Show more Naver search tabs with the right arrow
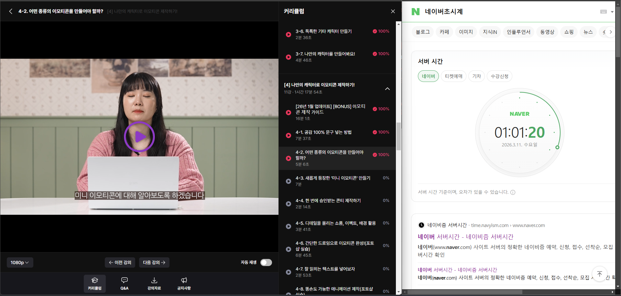621x296 pixels. [611, 32]
